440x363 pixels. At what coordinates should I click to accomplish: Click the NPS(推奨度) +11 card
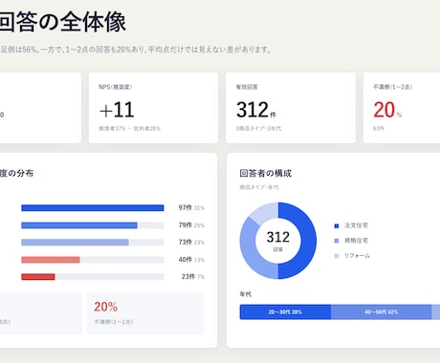(x=153, y=108)
